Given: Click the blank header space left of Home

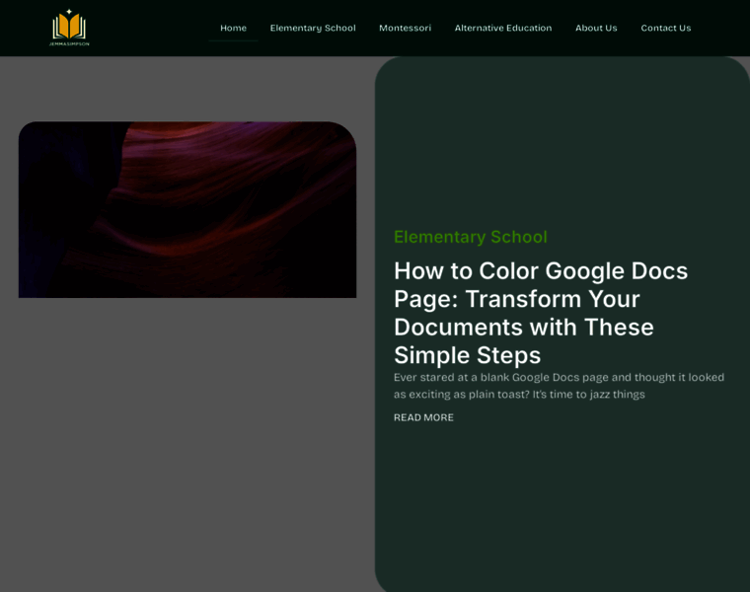Looking at the screenshot, I should pyautogui.click(x=148, y=28).
